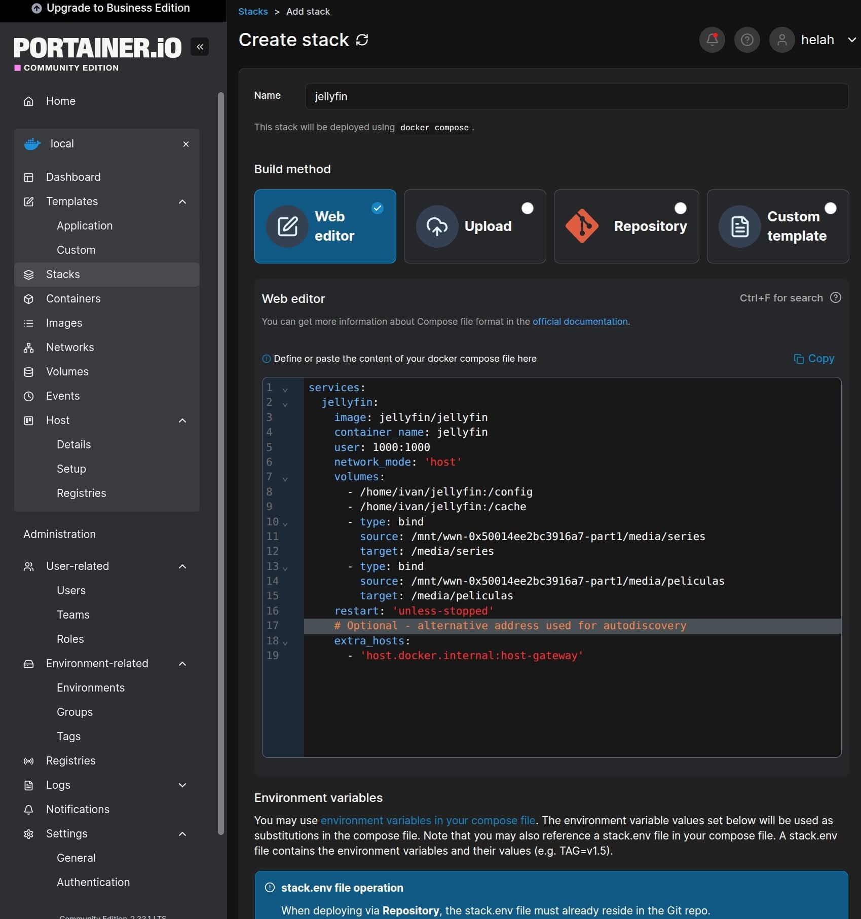
Task: Click the Ctrl+F search help icon
Action: [836, 298]
